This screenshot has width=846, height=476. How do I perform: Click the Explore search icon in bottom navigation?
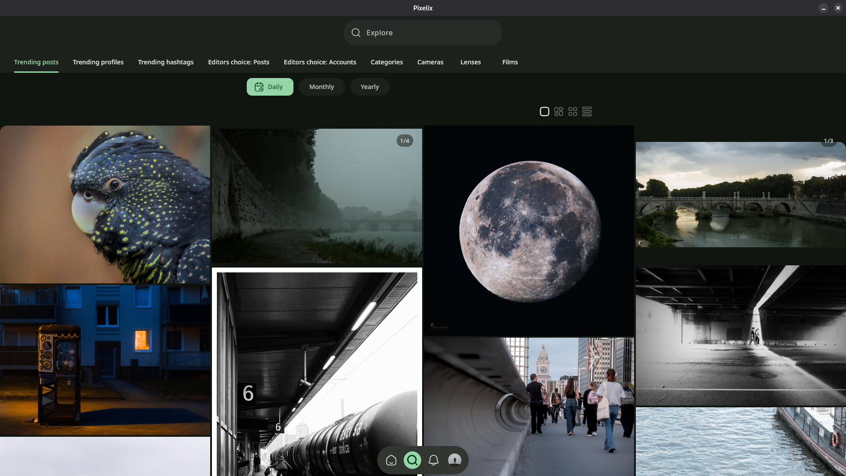(412, 460)
